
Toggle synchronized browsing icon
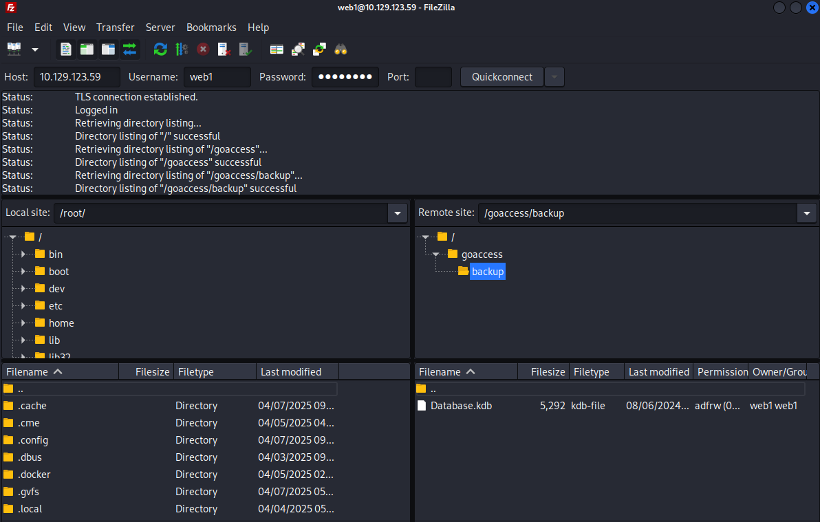[x=319, y=49]
